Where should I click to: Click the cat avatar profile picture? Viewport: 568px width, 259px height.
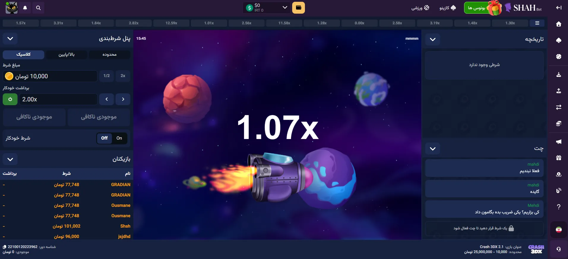pyautogui.click(x=12, y=8)
